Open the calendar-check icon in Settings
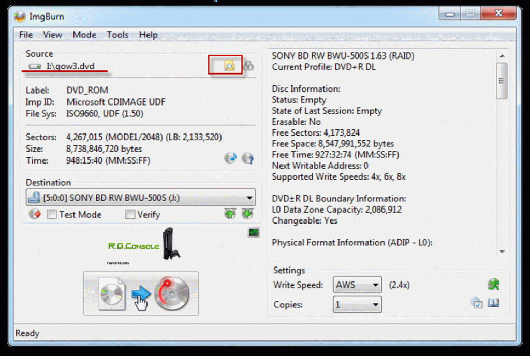530x356 pixels. 477,303
